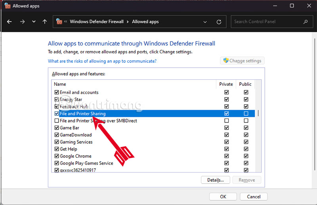Select the gxxsvc3625410917 entry
This screenshot has height=205, width=317.
(78, 170)
